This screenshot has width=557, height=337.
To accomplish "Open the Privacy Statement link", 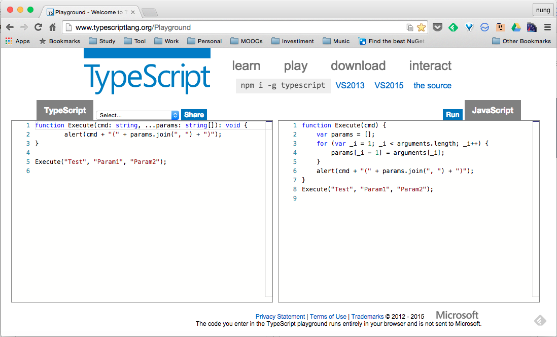I will [x=280, y=316].
